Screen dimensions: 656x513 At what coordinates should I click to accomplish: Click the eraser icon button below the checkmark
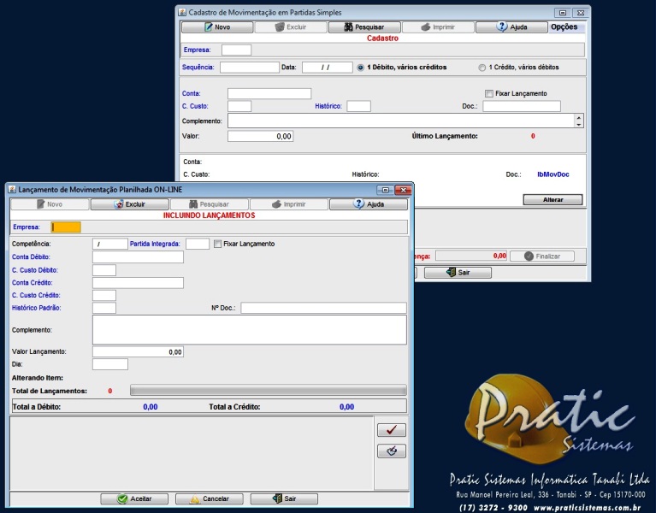pos(392,451)
